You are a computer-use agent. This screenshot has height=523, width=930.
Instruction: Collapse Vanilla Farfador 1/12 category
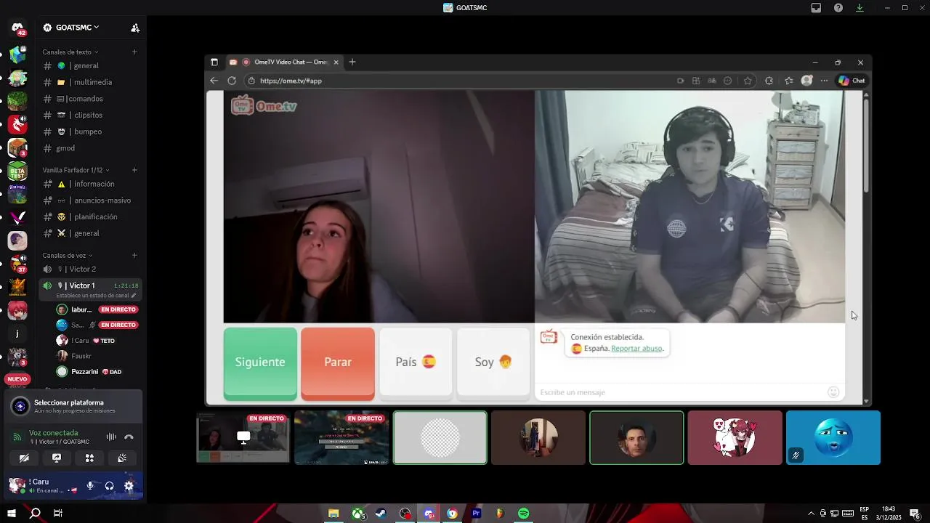(76, 170)
